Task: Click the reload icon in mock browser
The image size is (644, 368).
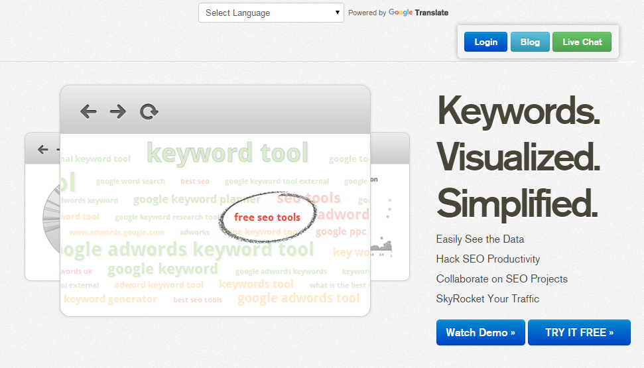Action: [149, 111]
